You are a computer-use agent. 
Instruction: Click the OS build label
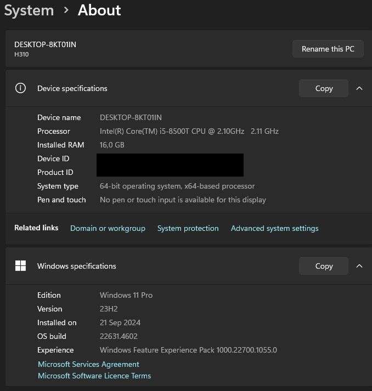pos(52,336)
